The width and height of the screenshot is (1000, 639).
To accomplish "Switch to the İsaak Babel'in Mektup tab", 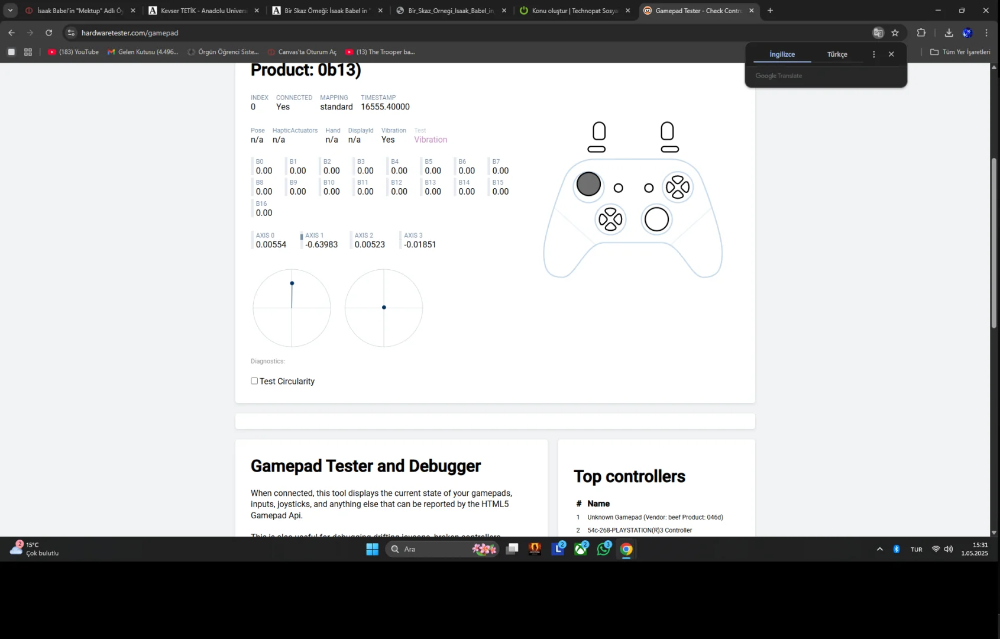I will [x=80, y=11].
